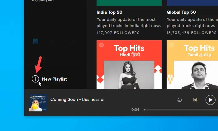Open the India Top 50 playlist title
Image resolution: width=218 pixels, height=131 pixels.
[109, 12]
